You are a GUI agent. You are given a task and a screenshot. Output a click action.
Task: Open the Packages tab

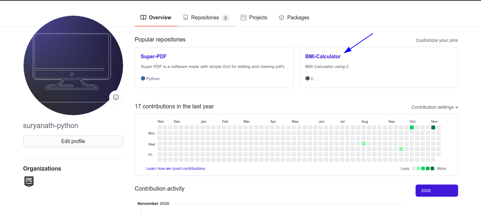point(298,18)
